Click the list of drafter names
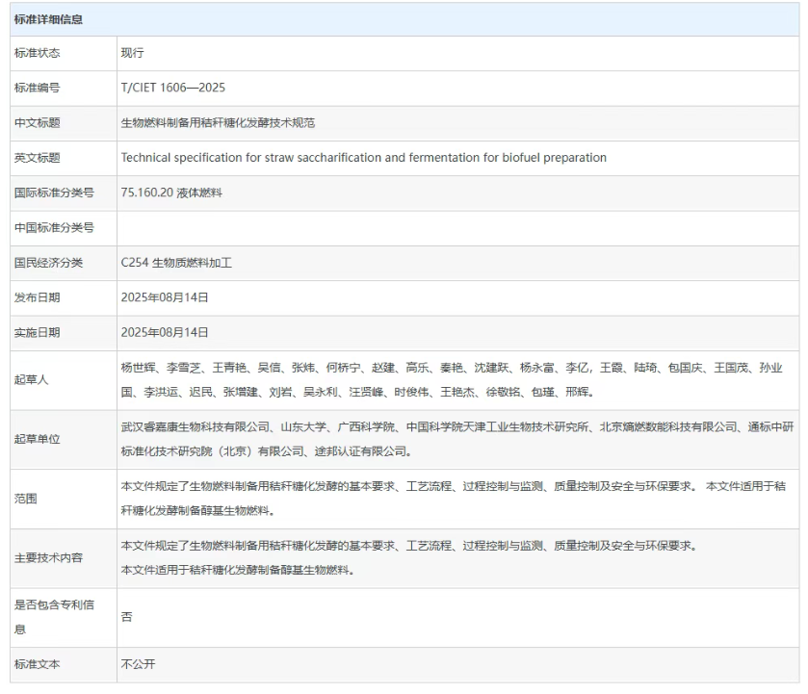This screenshot has height=694, width=808. coord(453,380)
